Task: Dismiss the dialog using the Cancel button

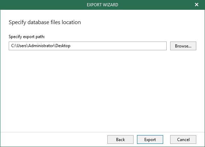Action: (x=183, y=140)
